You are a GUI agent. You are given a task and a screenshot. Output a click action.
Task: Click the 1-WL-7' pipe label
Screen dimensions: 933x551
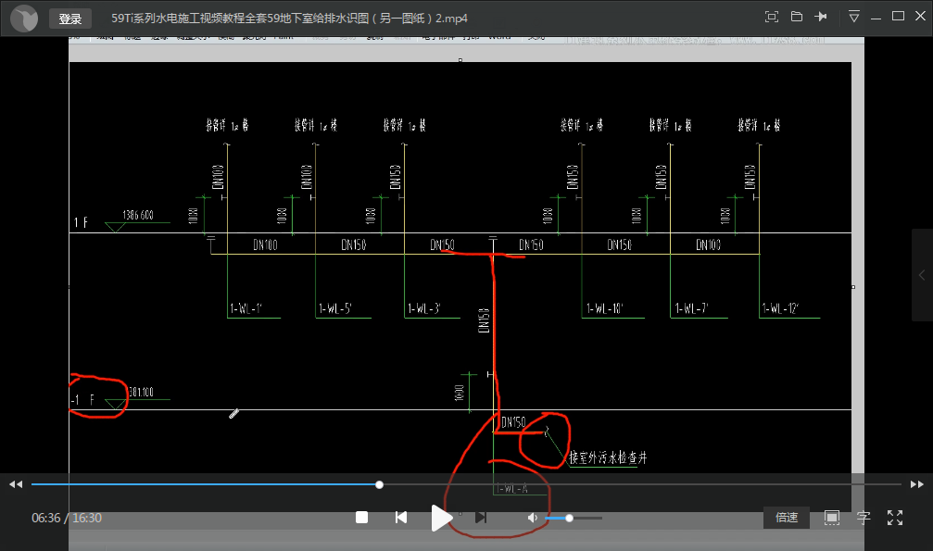pos(691,308)
